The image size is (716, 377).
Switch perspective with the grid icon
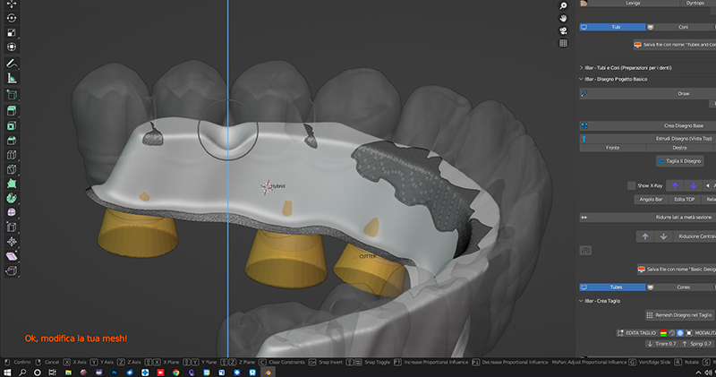pyautogui.click(x=563, y=43)
